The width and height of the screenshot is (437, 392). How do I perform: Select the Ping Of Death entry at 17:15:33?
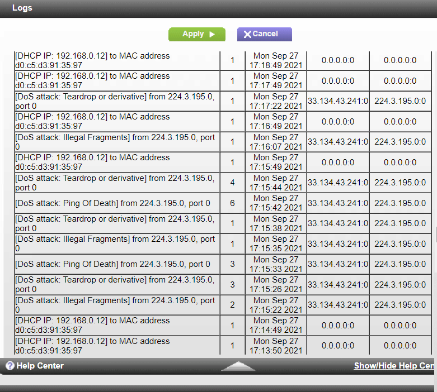pyautogui.click(x=113, y=264)
